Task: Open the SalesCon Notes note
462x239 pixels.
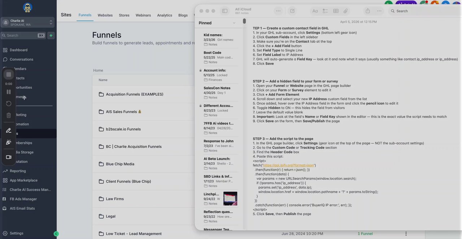Action: [x=219, y=93]
